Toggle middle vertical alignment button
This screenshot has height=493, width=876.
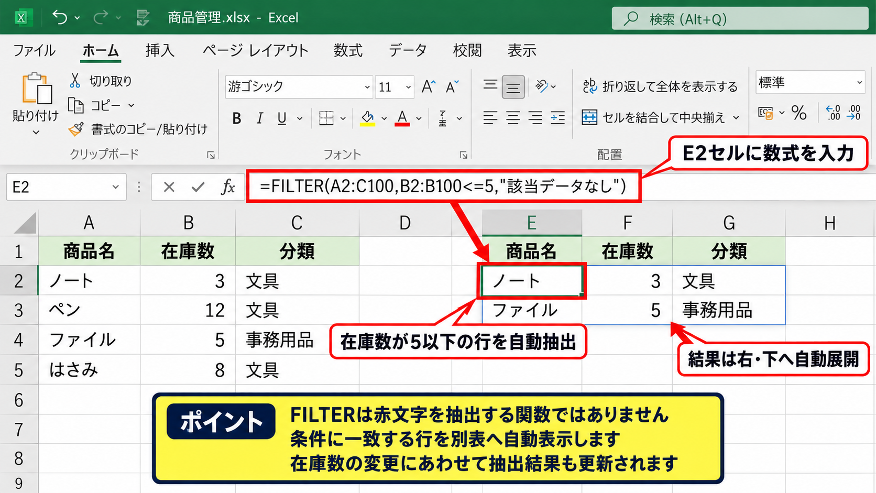pyautogui.click(x=513, y=87)
